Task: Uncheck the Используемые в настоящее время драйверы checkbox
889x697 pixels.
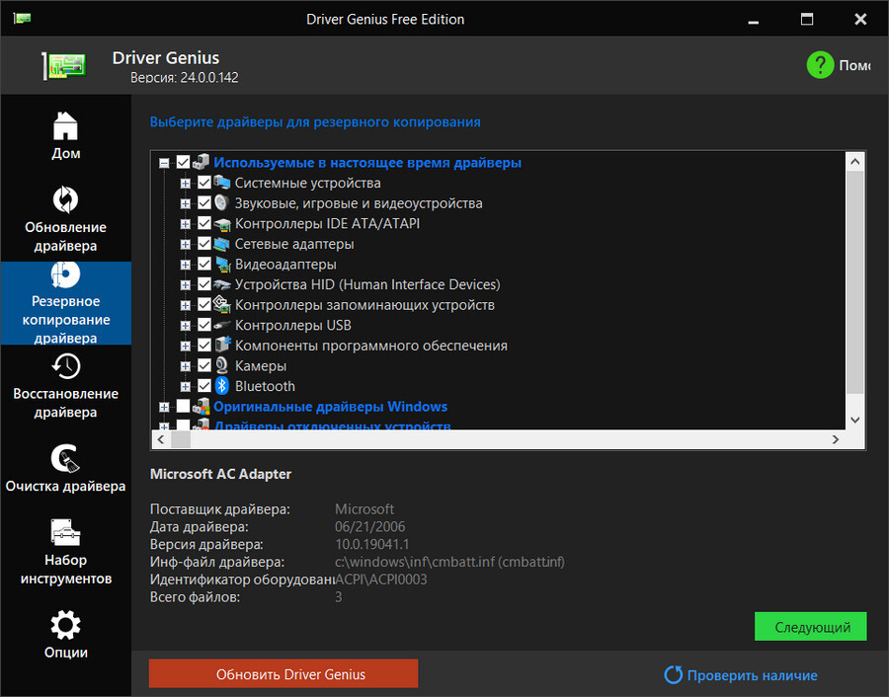Action: click(x=183, y=162)
